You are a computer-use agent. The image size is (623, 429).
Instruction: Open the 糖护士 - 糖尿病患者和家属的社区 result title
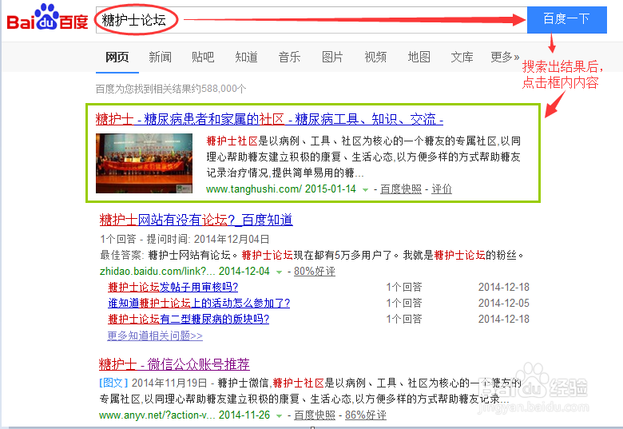269,119
